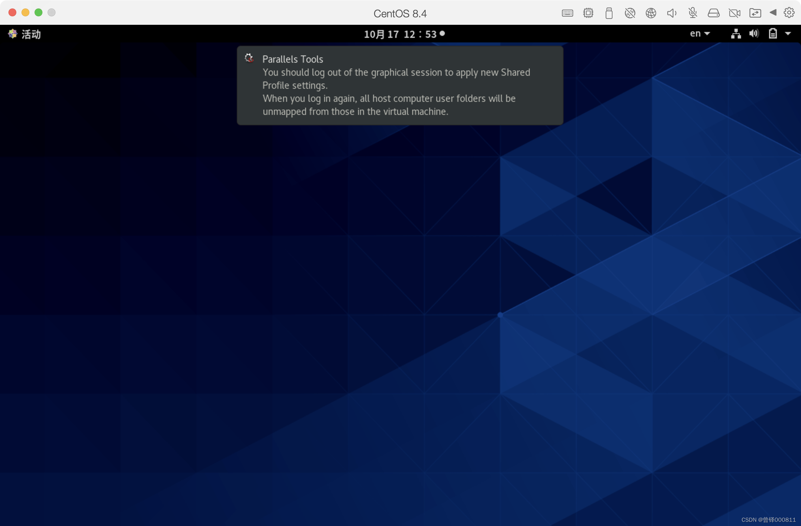
Task: Open the en input language dropdown
Action: (699, 34)
